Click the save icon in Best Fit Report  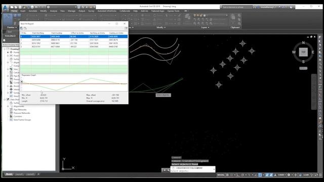point(21,28)
